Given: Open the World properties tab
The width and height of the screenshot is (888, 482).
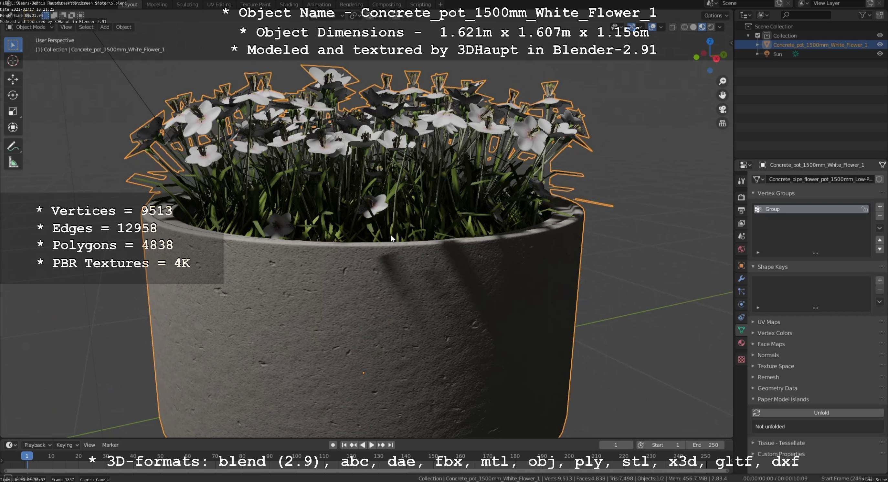Looking at the screenshot, I should point(742,249).
